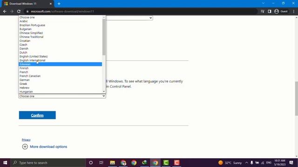Viewport: 298px width, 167px height.
Task: Choose French language option
Action: (60, 72)
